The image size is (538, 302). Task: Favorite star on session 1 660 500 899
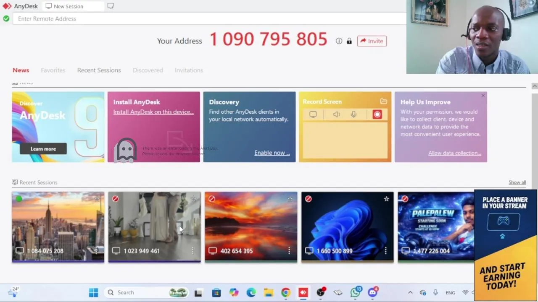(386, 199)
